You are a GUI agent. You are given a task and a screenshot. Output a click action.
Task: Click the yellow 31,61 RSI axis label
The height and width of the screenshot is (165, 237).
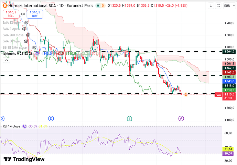[x=228, y=149]
